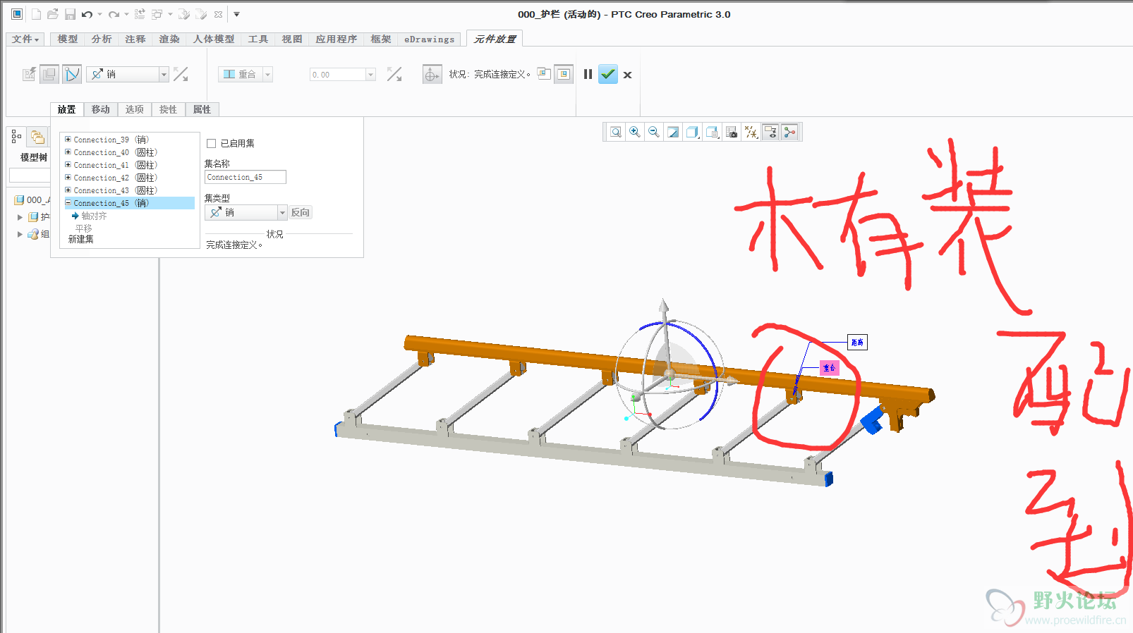Expand the Connection_41 set
This screenshot has height=633, width=1133.
click(68, 165)
